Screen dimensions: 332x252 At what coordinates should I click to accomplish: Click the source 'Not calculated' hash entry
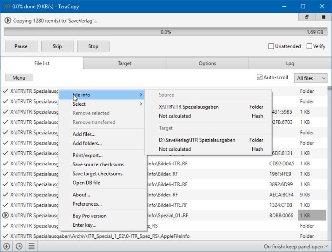coord(175,116)
